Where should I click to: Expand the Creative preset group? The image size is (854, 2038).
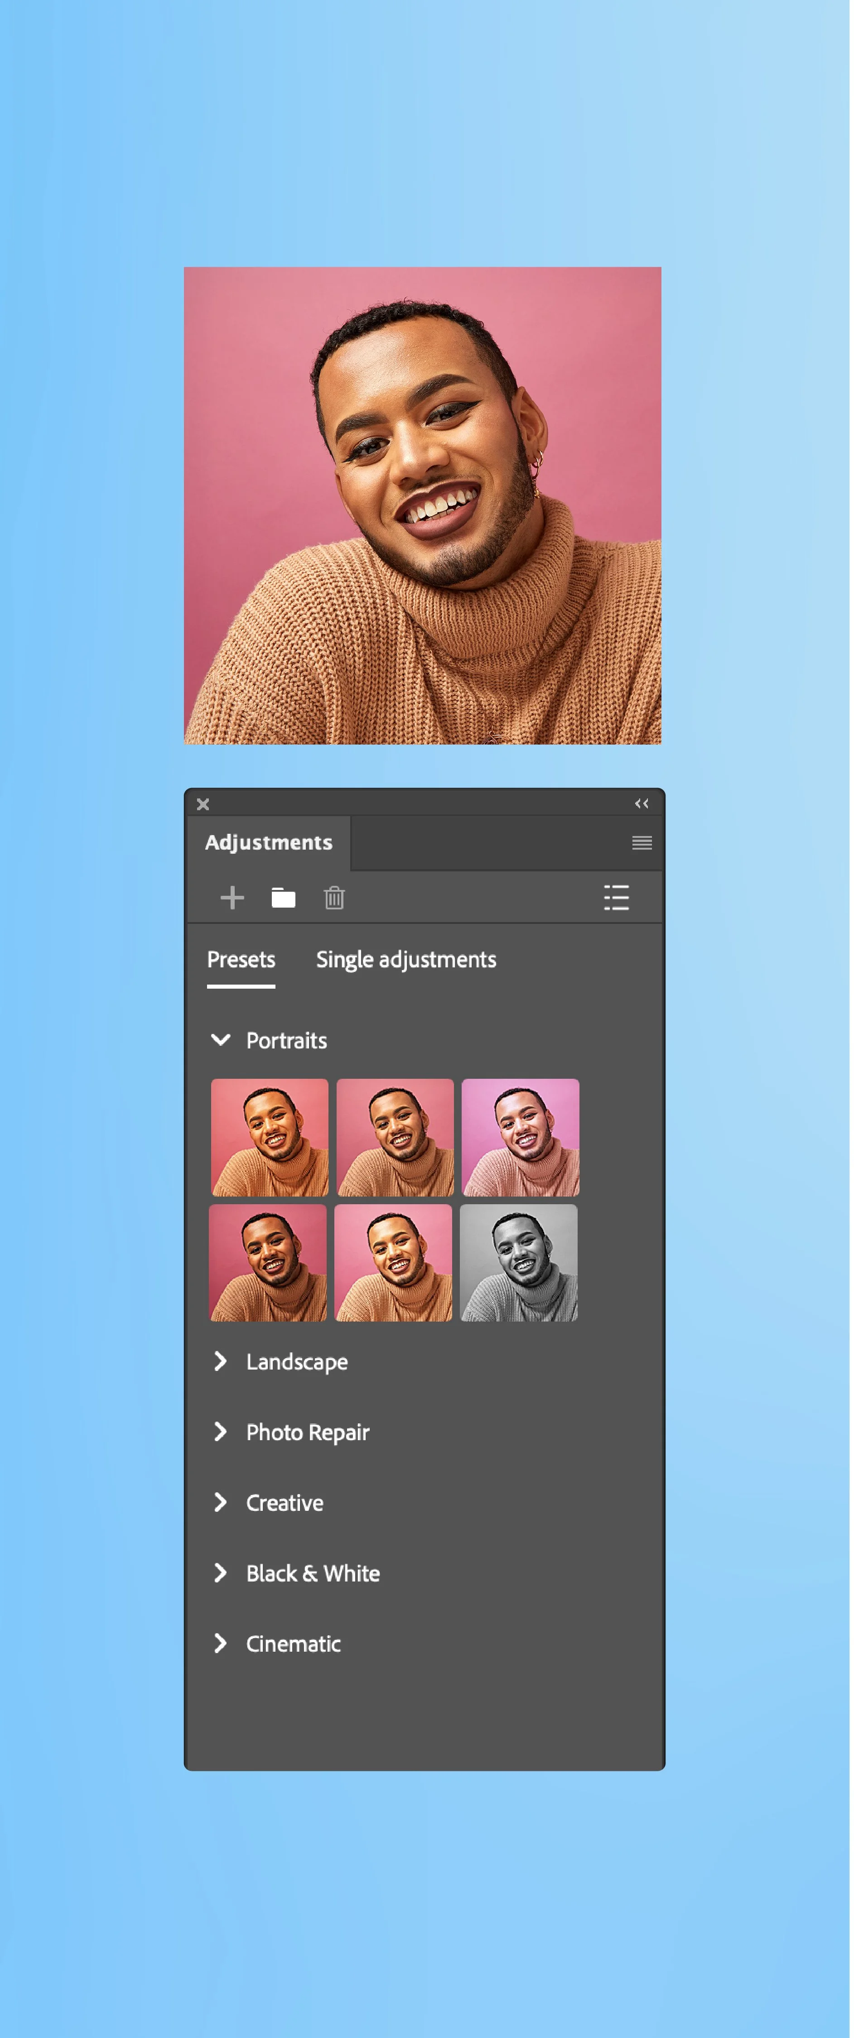pyautogui.click(x=221, y=1502)
